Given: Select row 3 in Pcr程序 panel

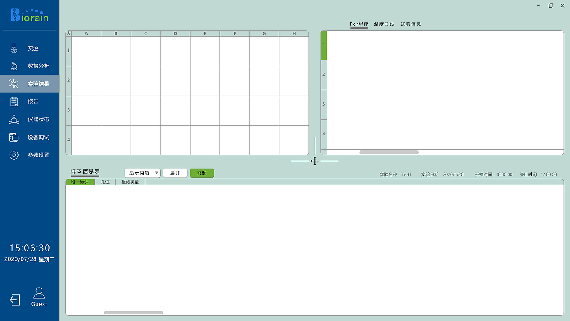Looking at the screenshot, I should pos(324,105).
